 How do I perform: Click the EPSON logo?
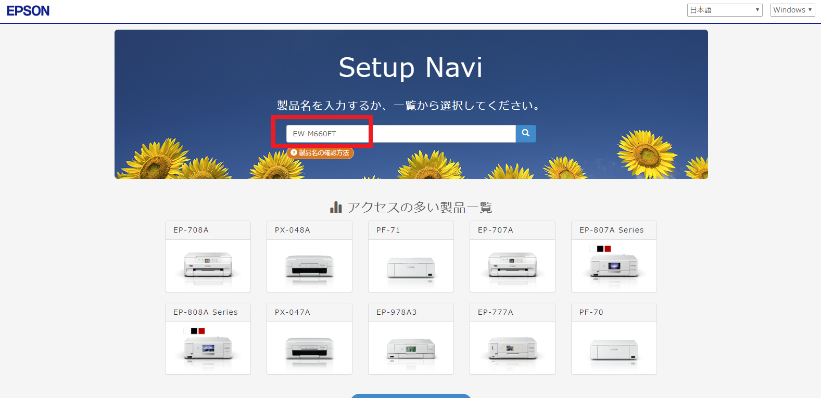point(28,11)
